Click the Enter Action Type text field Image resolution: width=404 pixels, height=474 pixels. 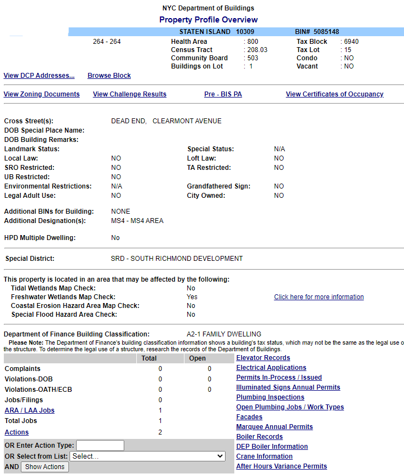100,446
